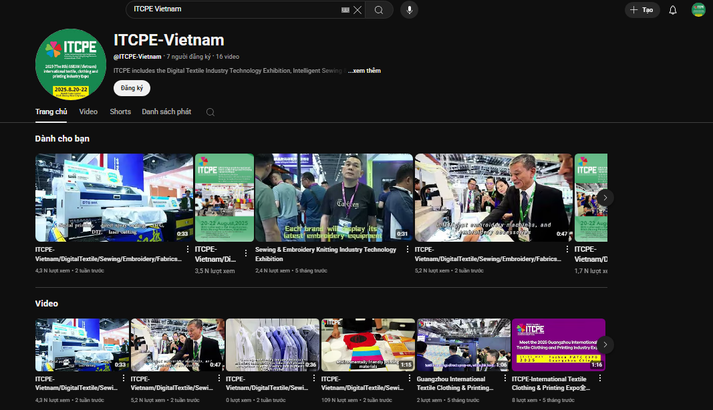Switch to the Shorts tab
This screenshot has height=410, width=713.
click(x=120, y=112)
